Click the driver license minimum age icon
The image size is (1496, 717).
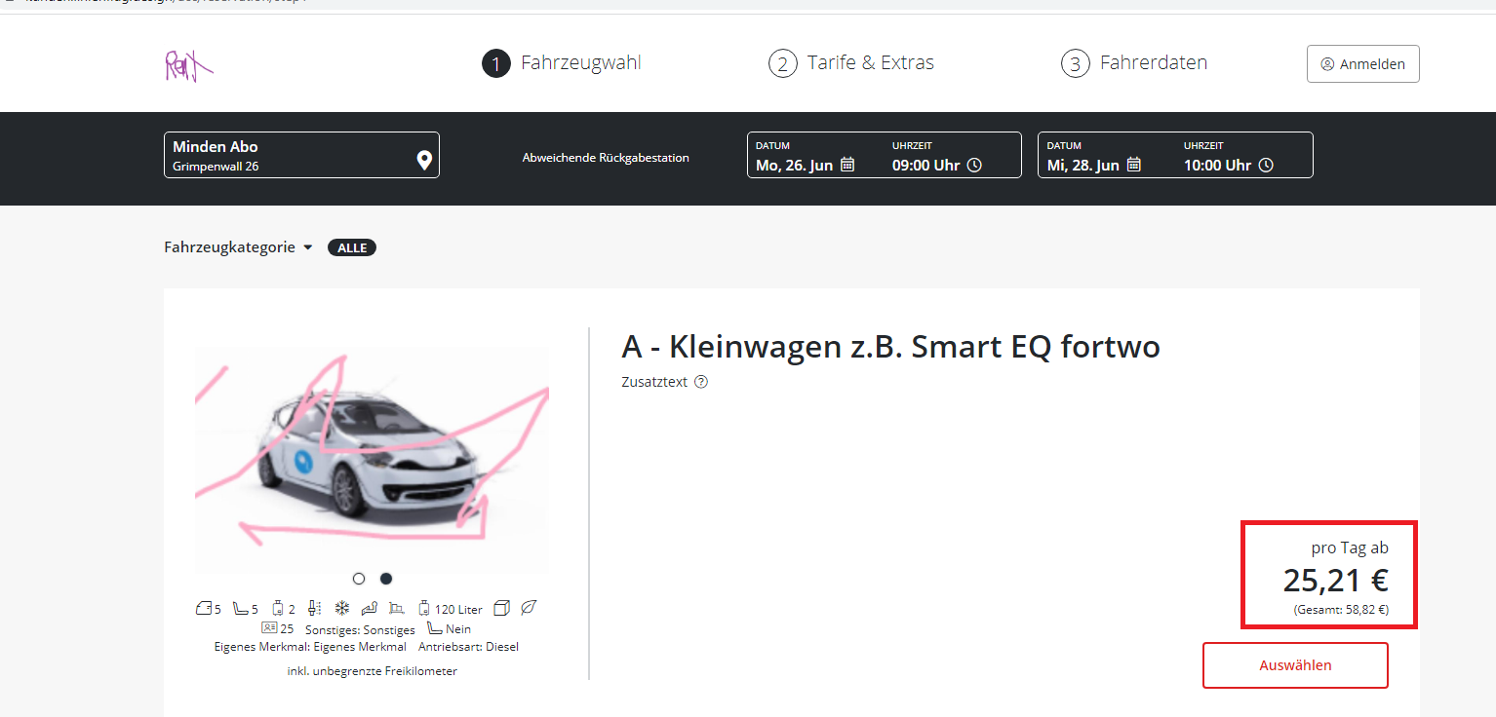click(269, 628)
